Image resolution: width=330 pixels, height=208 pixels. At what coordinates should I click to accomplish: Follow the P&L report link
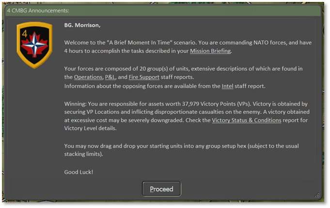click(110, 77)
